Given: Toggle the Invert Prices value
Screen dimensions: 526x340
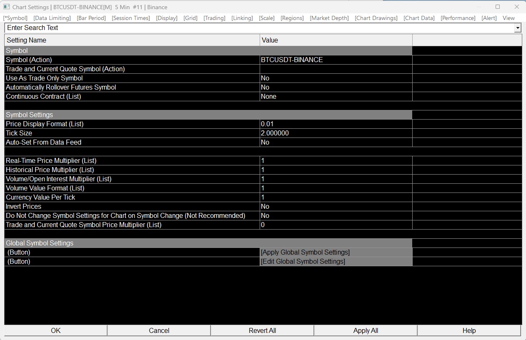Looking at the screenshot, I should 336,207.
